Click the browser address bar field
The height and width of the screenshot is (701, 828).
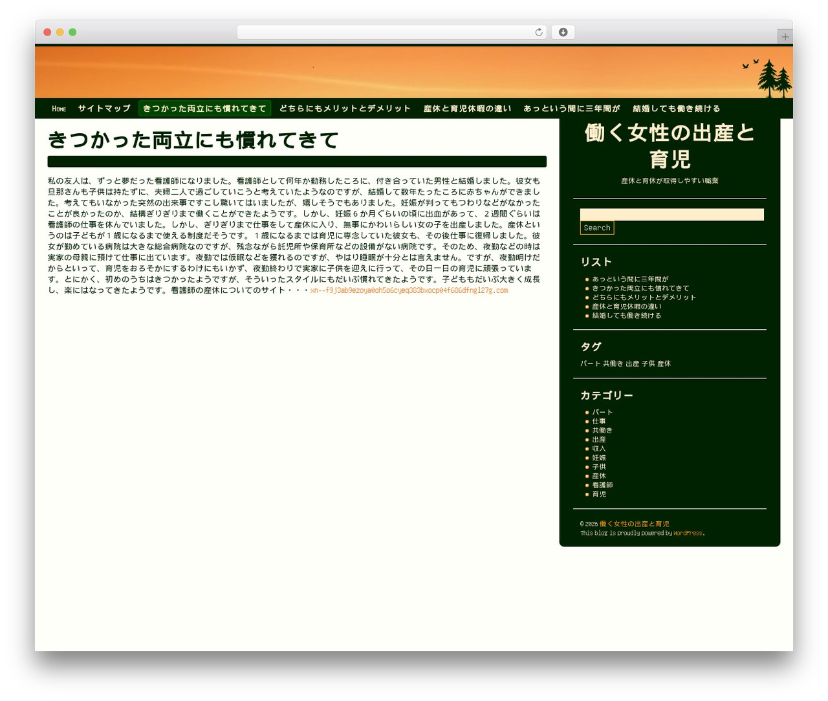click(x=391, y=32)
